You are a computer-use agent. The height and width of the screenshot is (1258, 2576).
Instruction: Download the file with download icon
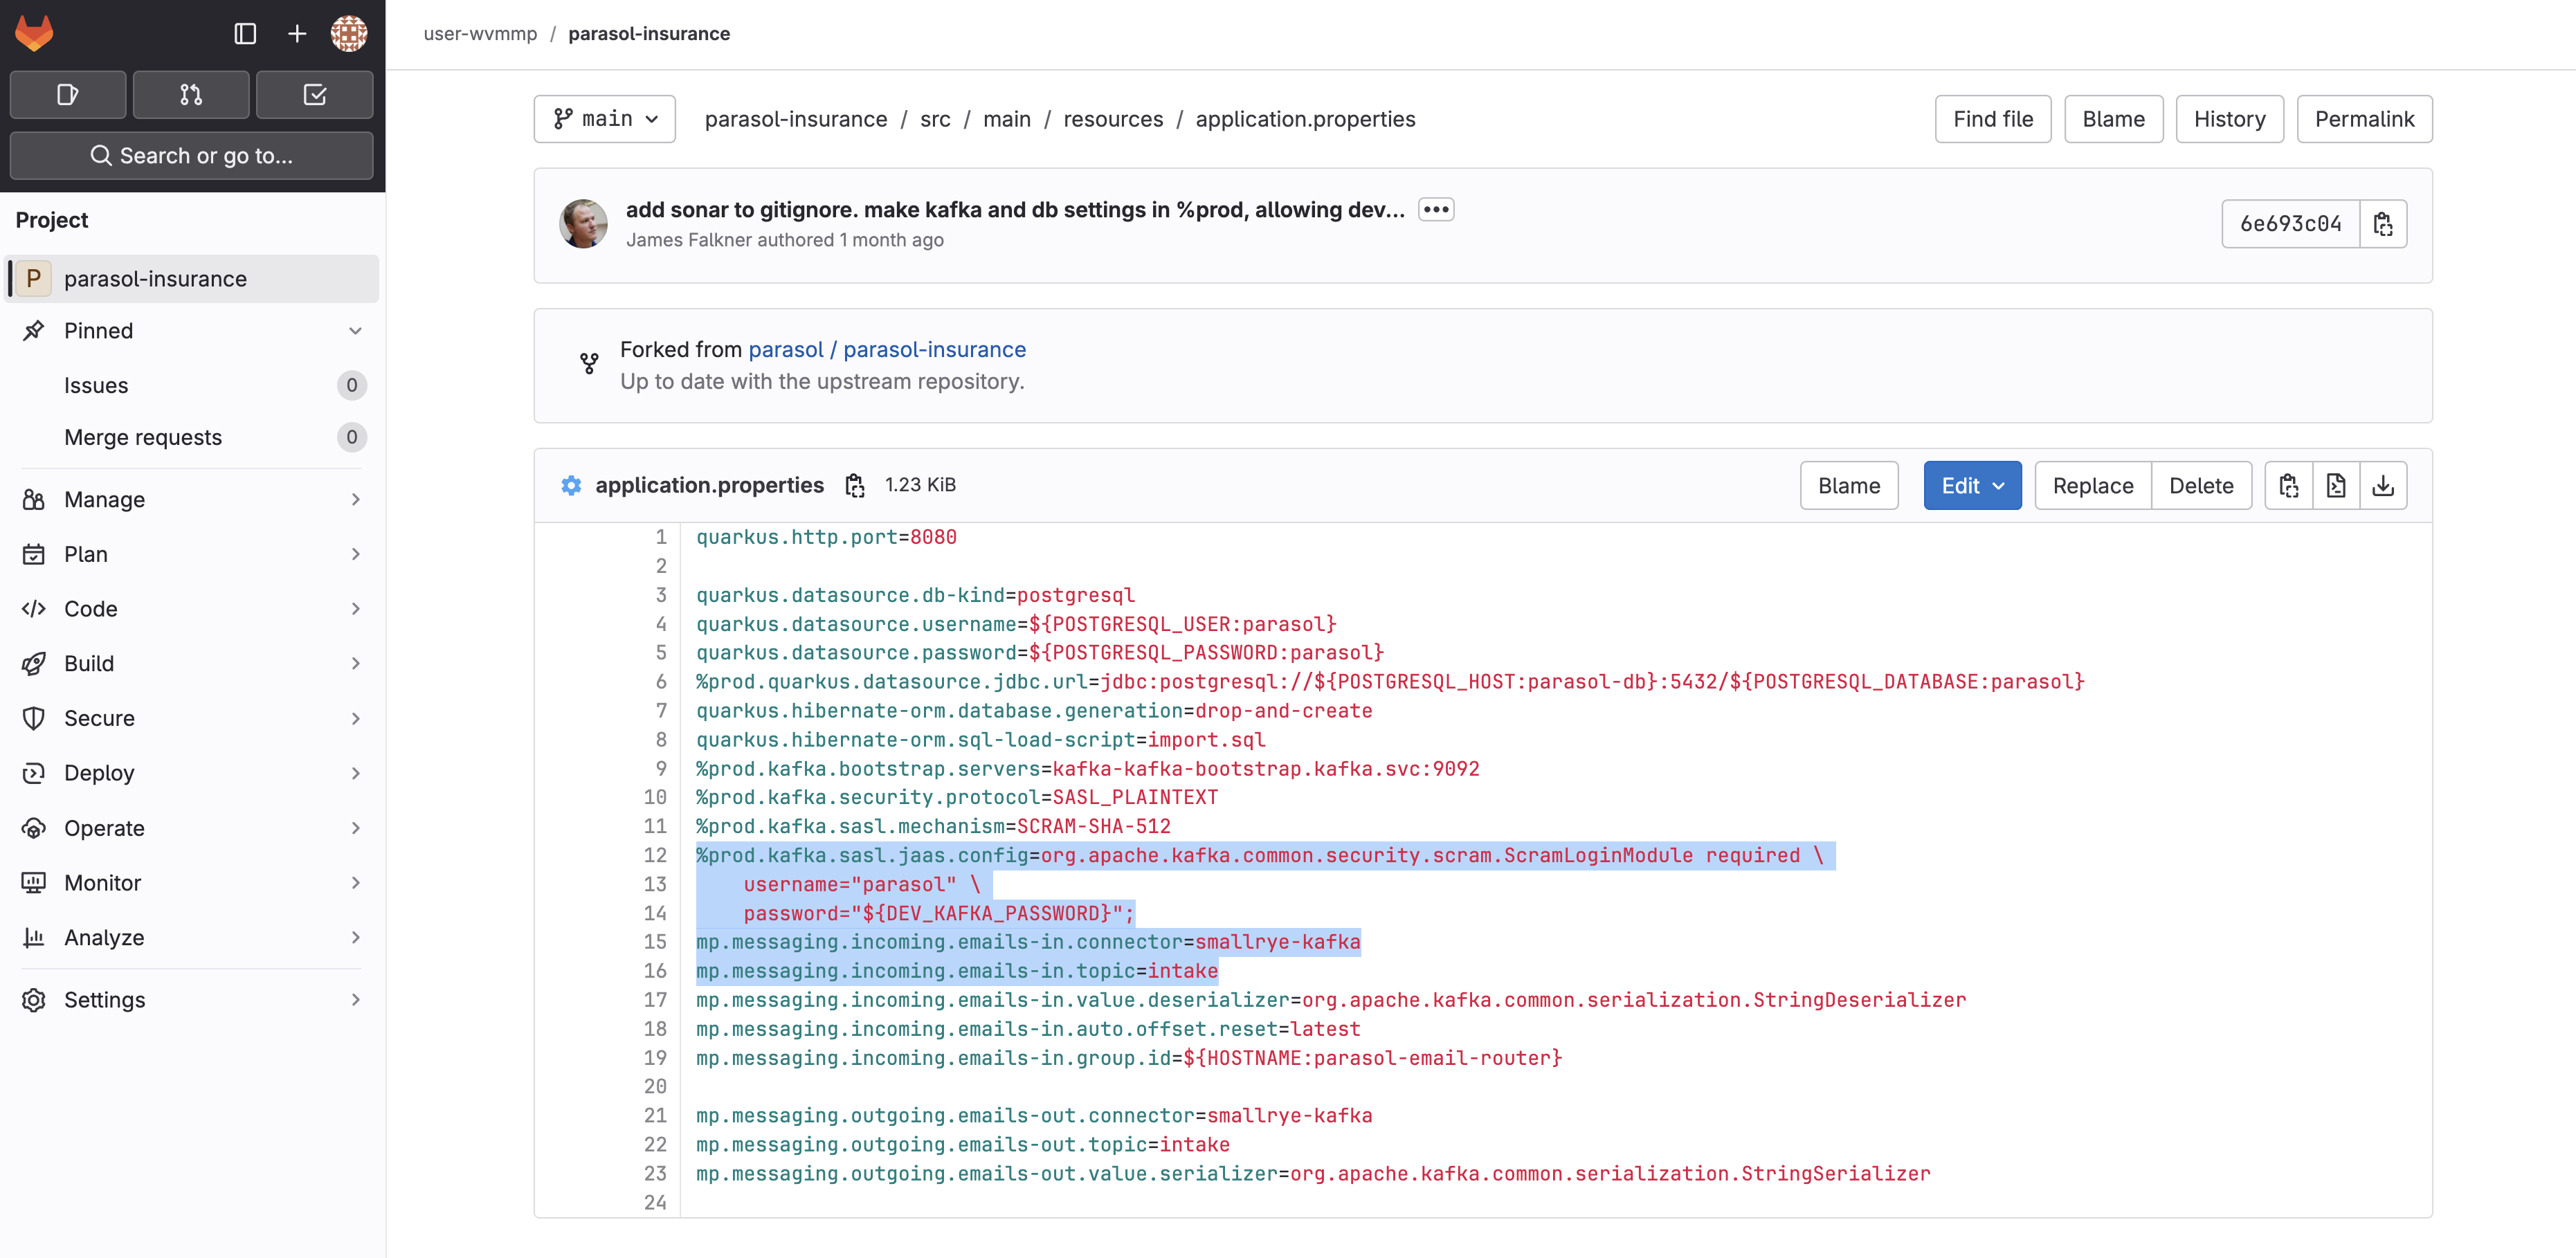(2383, 486)
